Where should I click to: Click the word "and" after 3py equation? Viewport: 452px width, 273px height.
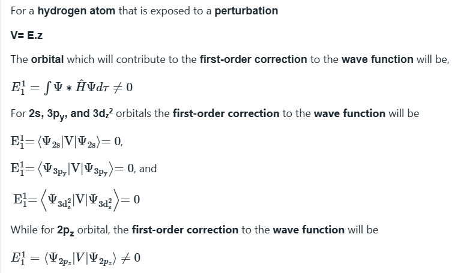tap(148, 169)
